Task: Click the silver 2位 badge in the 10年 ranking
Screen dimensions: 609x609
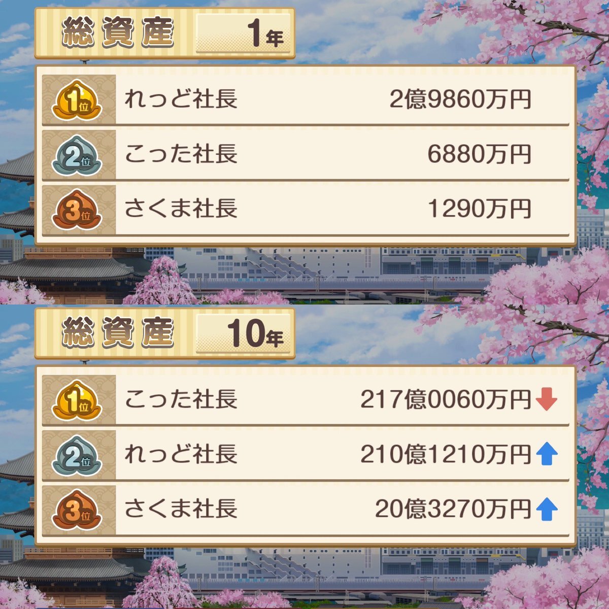Action: [x=77, y=455]
